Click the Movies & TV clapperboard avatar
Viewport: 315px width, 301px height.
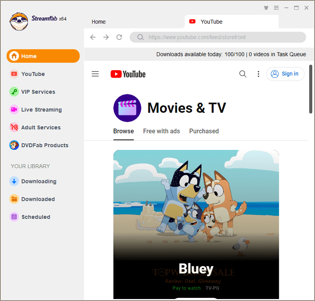coord(127,108)
